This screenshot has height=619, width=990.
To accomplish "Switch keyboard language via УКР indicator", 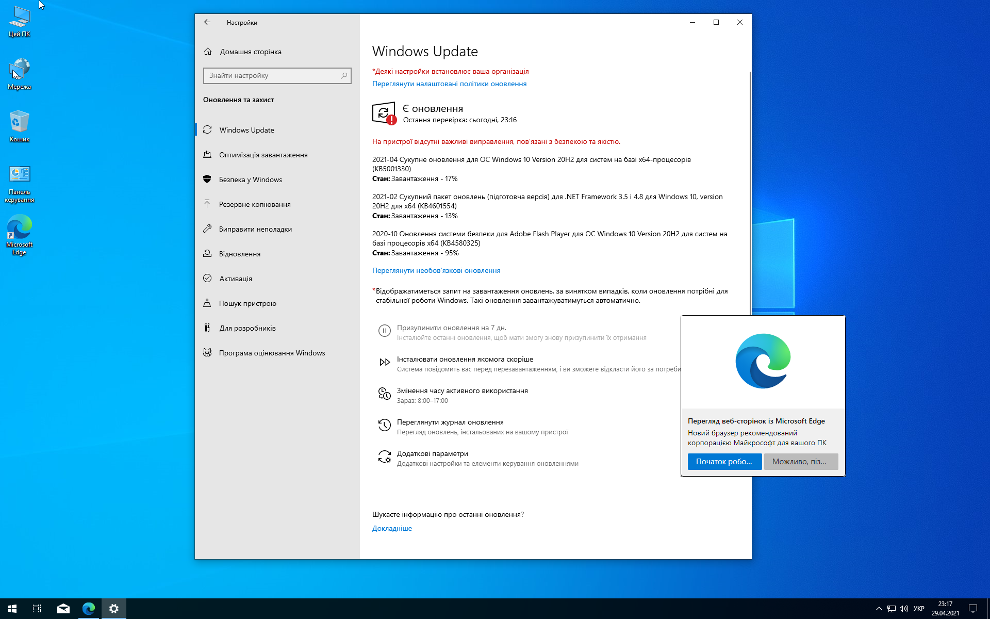I will click(919, 609).
